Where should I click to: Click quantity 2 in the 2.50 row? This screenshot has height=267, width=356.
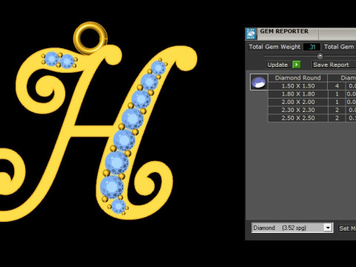[x=337, y=118]
